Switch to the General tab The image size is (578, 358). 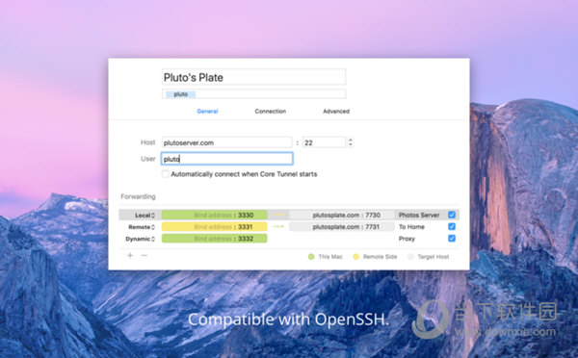tap(207, 112)
